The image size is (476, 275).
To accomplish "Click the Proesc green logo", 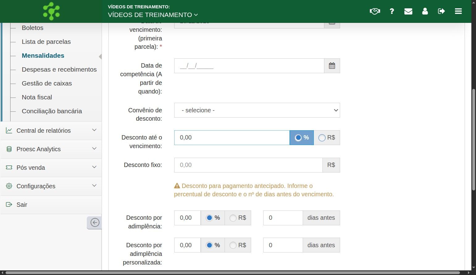I will tap(51, 11).
